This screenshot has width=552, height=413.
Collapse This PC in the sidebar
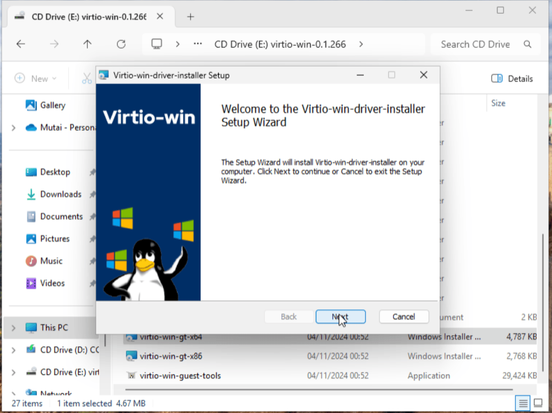pyautogui.click(x=13, y=328)
